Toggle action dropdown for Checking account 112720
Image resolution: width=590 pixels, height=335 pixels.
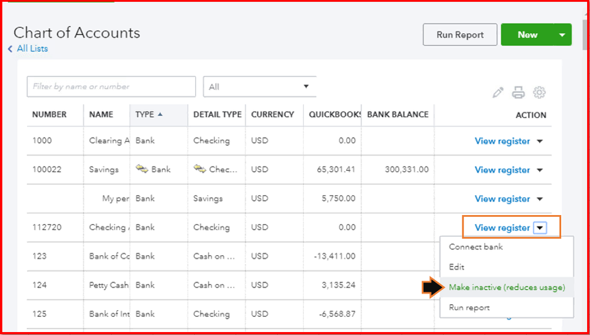click(x=540, y=227)
